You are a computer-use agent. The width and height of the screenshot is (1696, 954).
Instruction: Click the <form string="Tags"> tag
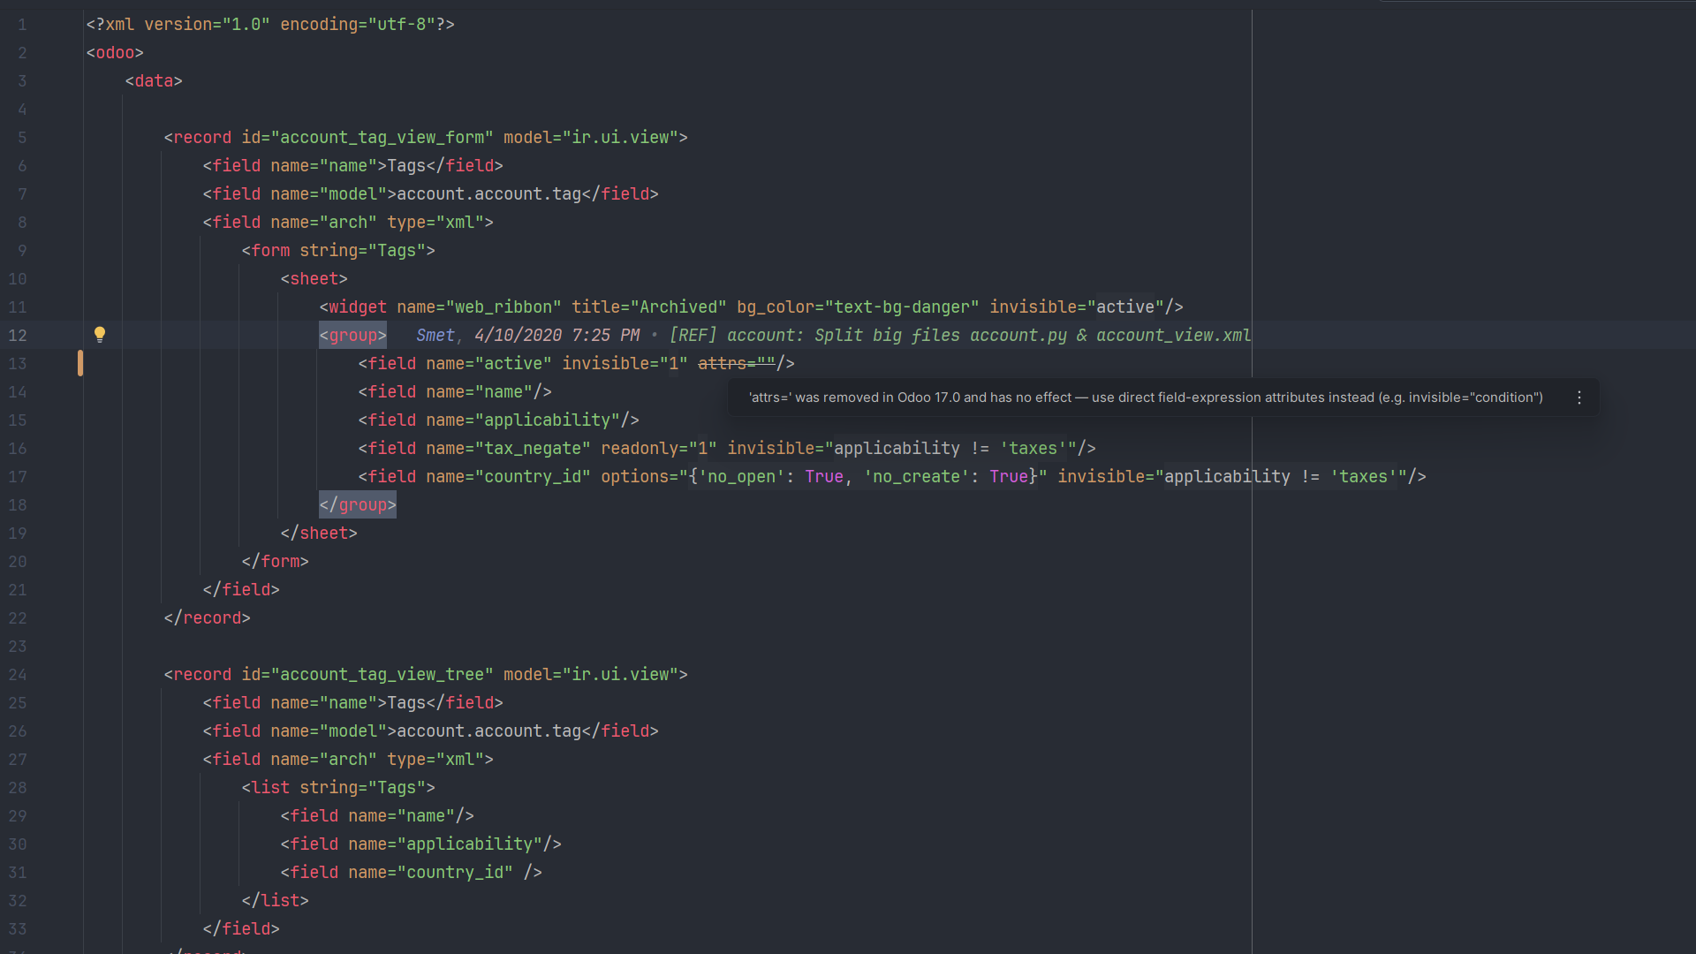tap(338, 250)
